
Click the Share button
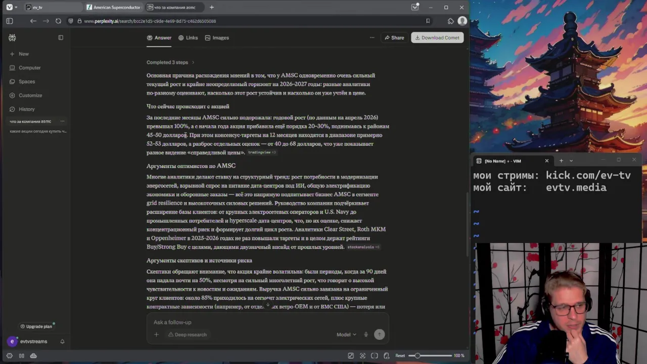[x=394, y=37]
